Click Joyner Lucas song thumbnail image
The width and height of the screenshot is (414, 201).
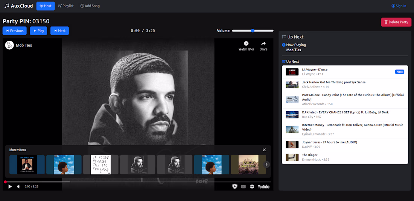click(x=292, y=144)
